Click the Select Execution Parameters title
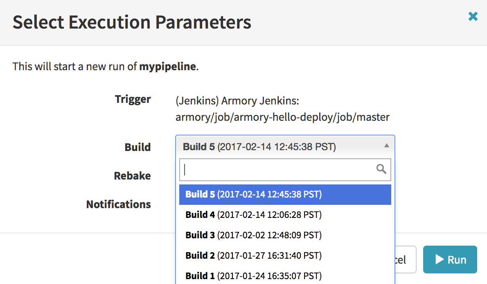The height and width of the screenshot is (284, 487). [x=132, y=22]
